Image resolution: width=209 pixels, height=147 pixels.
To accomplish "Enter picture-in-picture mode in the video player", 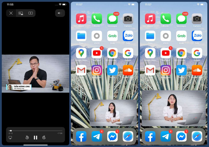I will (x=21, y=13).
